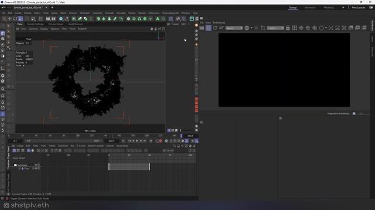Open the MoGraph menu
The image size is (375, 210).
point(84,13)
